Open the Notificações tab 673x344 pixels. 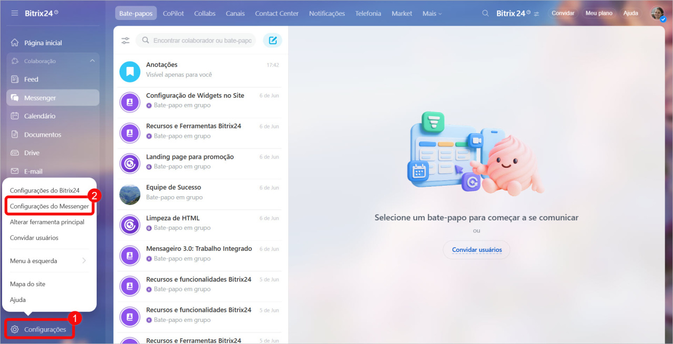[x=327, y=13]
